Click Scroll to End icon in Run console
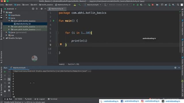Screen dimensions: 184x103 click(x=9, y=83)
